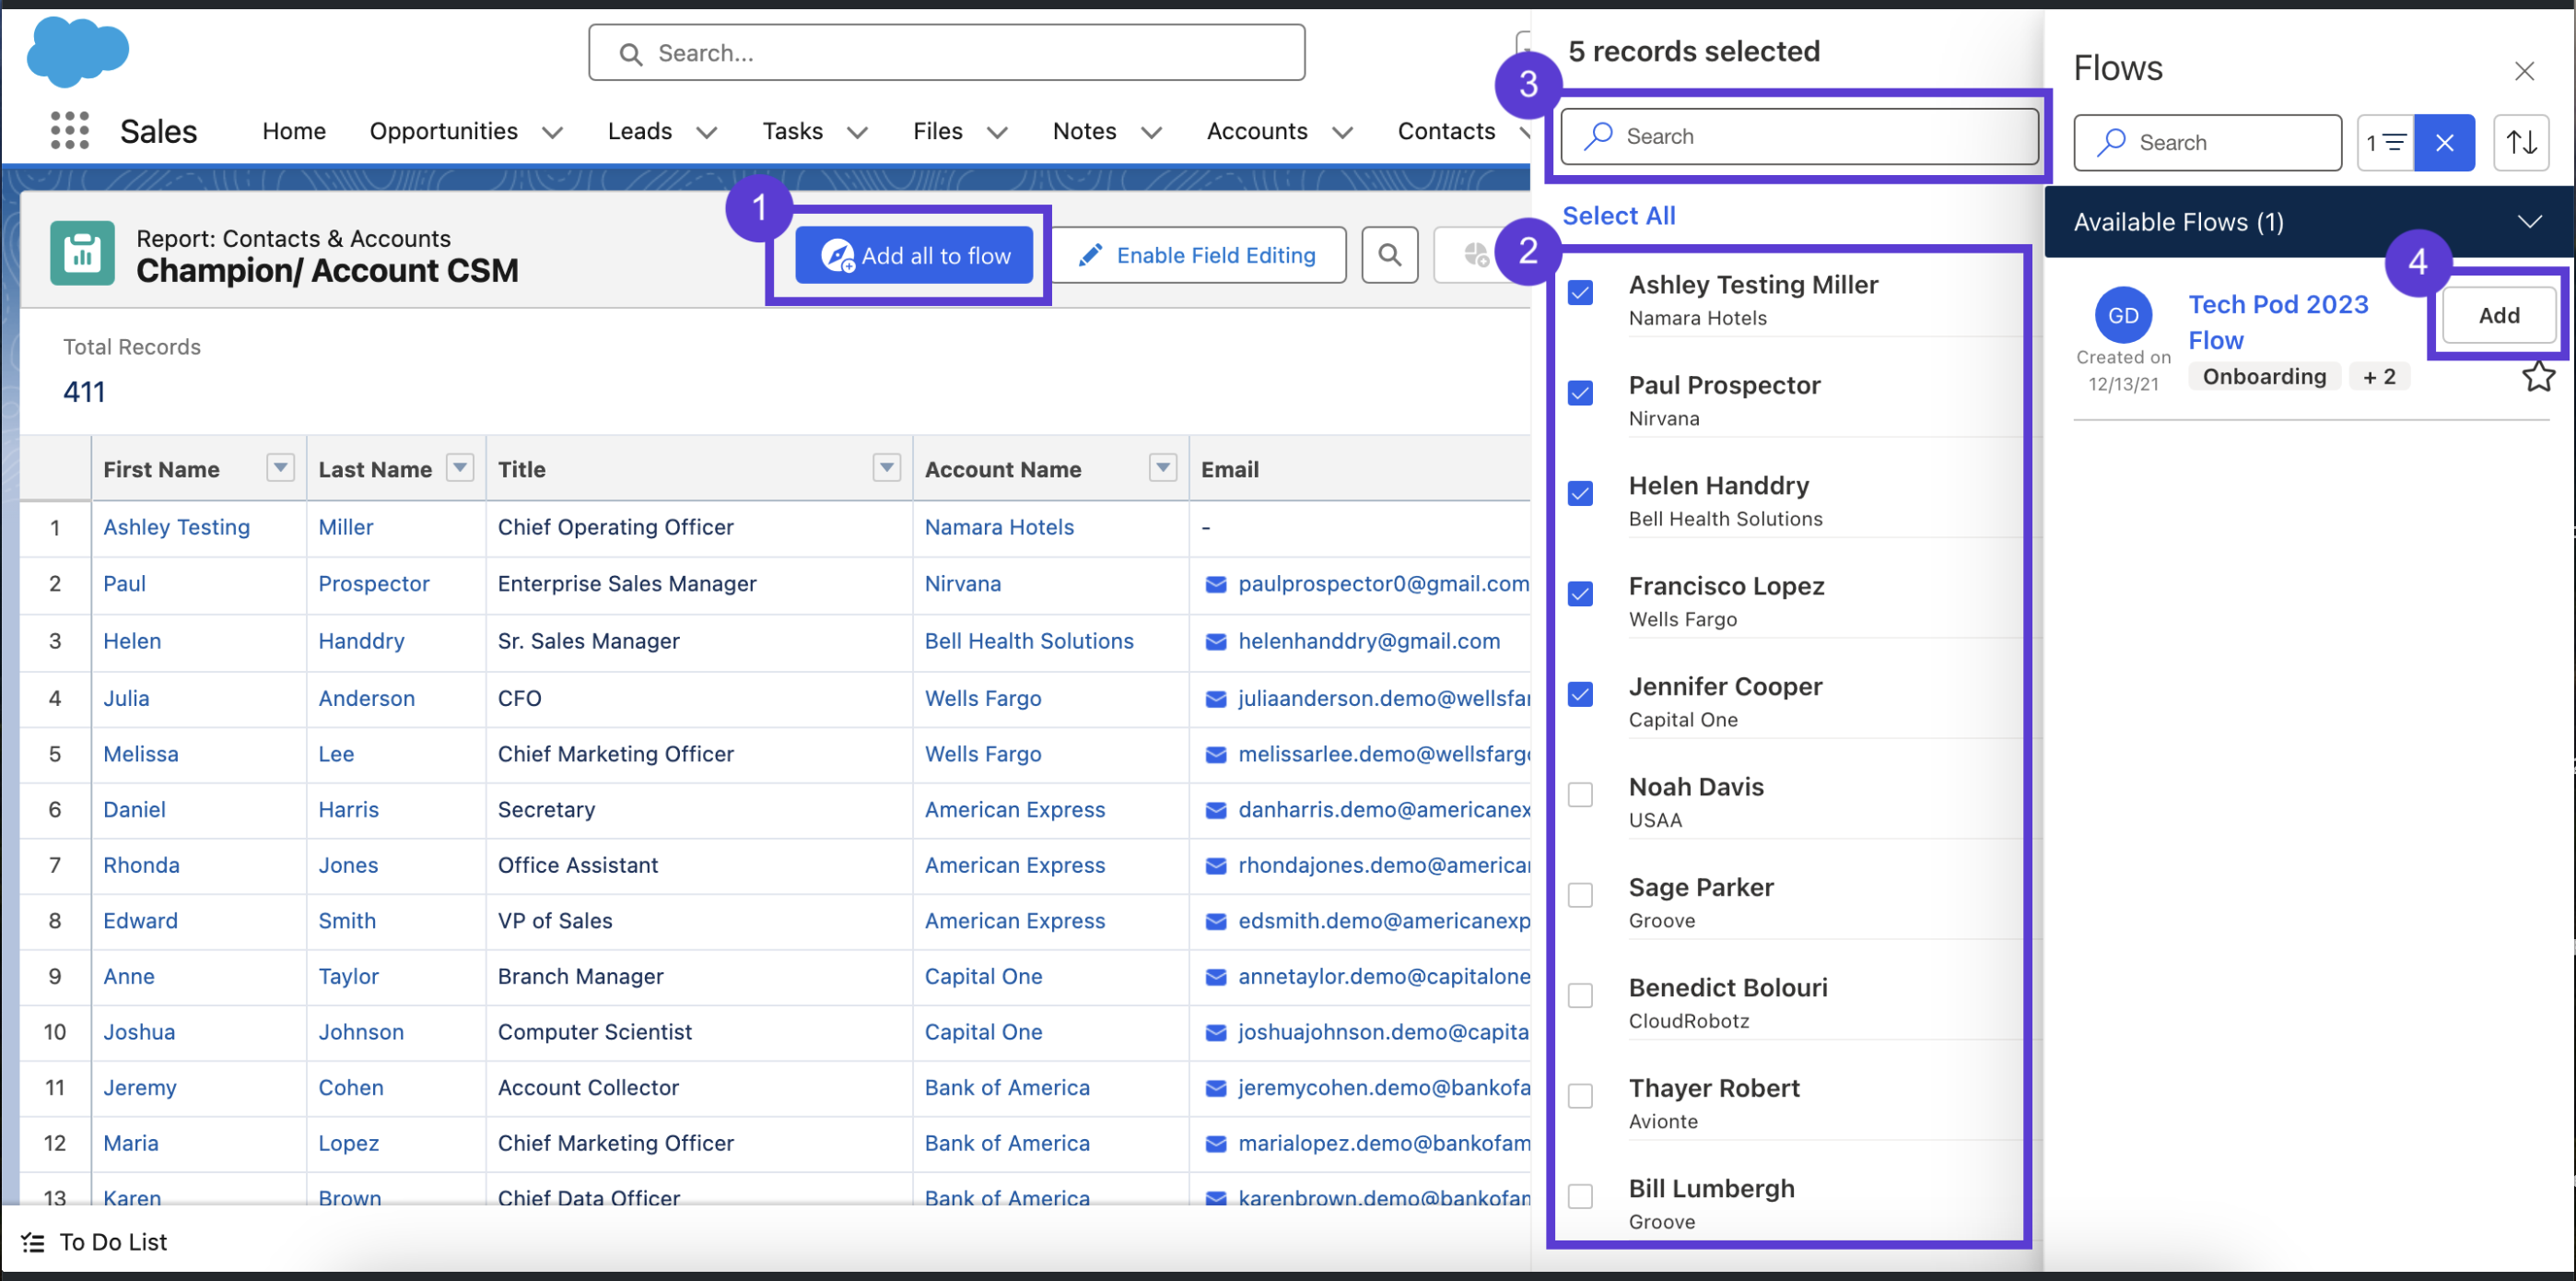Open the Salesforce App Launcher waffle icon
Screen dimensions: 2576x1281
68,130
